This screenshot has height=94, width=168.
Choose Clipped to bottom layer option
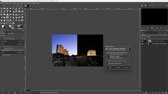click(x=115, y=58)
